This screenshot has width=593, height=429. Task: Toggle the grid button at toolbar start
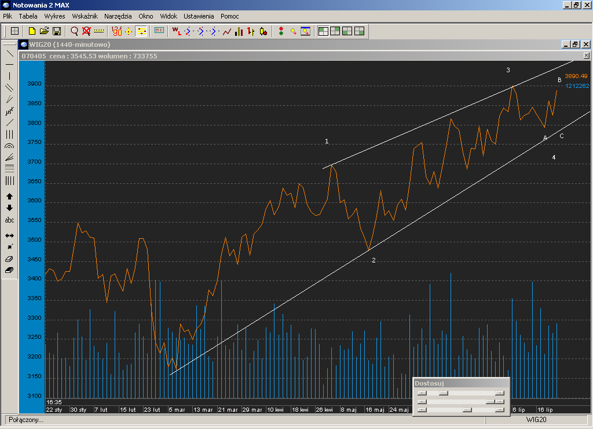(15, 31)
